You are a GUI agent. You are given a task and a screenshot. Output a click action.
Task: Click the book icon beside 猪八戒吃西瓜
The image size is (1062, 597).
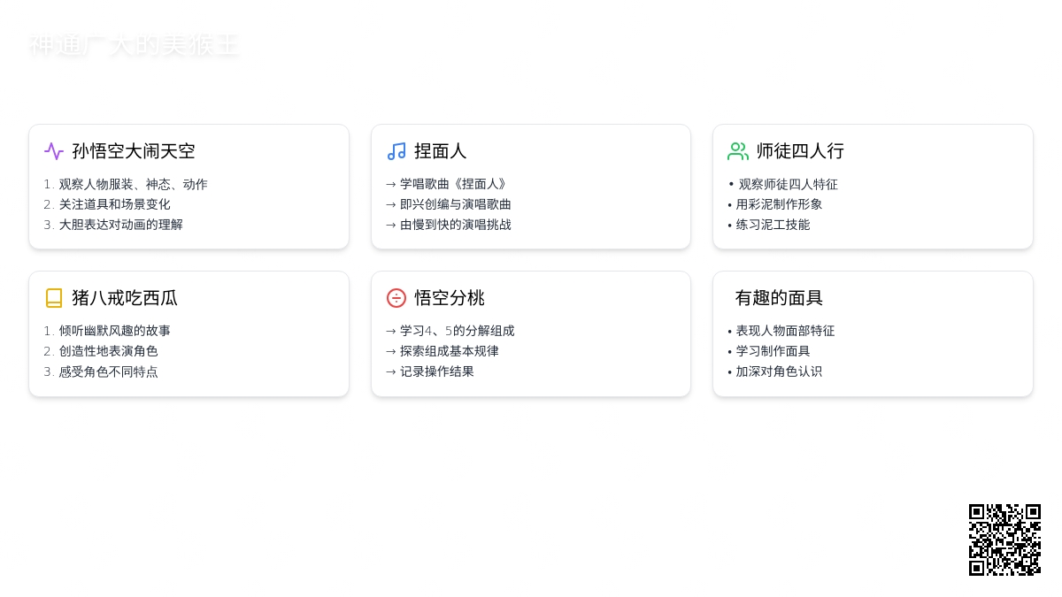coord(54,298)
